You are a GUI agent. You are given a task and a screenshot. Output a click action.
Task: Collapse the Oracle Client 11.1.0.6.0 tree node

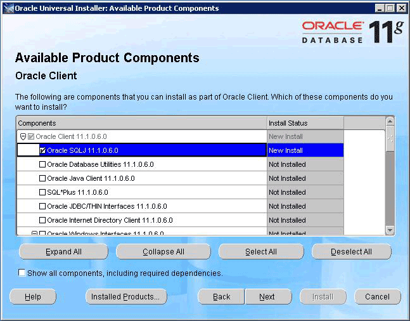[23, 136]
